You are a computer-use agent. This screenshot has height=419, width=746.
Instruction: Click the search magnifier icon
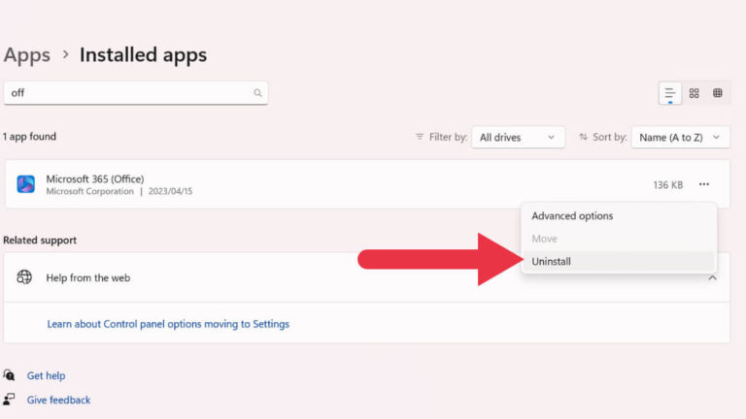click(257, 93)
